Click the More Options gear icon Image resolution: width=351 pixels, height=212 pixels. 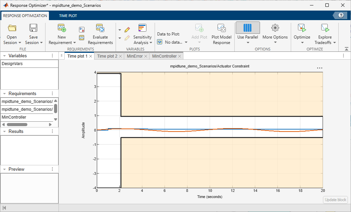(x=275, y=28)
